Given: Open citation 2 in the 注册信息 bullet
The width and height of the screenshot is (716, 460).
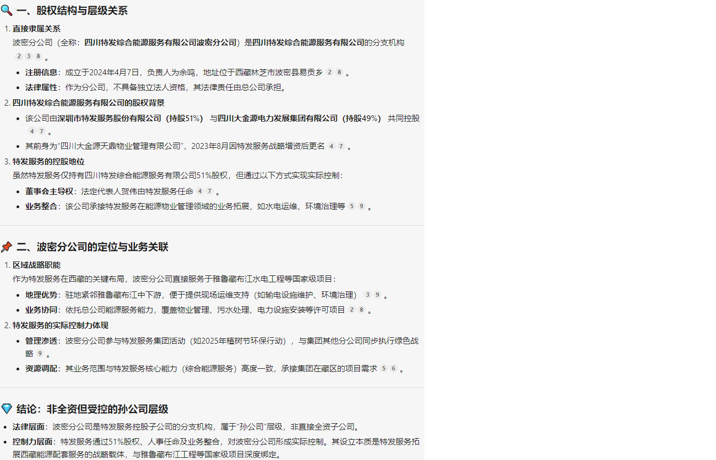Looking at the screenshot, I should [329, 72].
